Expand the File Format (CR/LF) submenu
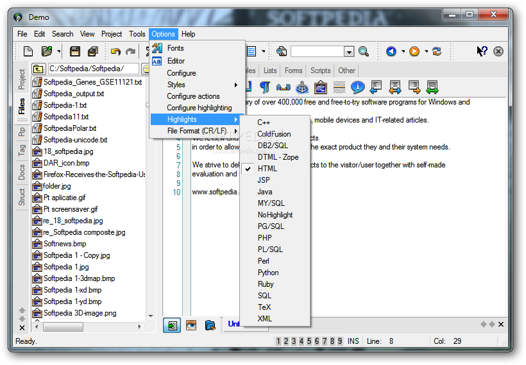This screenshot has width=526, height=365. 198,131
